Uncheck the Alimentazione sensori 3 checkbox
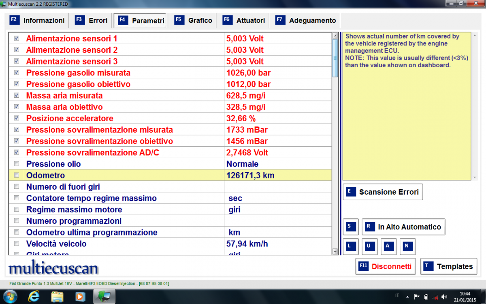The image size is (486, 304). [17, 61]
